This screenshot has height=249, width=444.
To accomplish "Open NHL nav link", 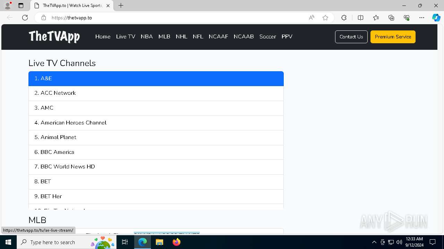I will [181, 37].
